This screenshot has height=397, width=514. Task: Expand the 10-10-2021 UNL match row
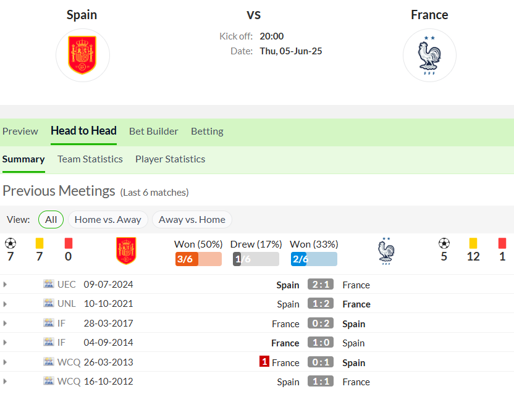coord(5,304)
